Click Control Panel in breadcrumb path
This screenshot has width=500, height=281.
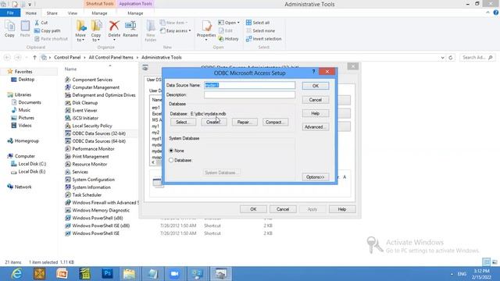point(67,57)
